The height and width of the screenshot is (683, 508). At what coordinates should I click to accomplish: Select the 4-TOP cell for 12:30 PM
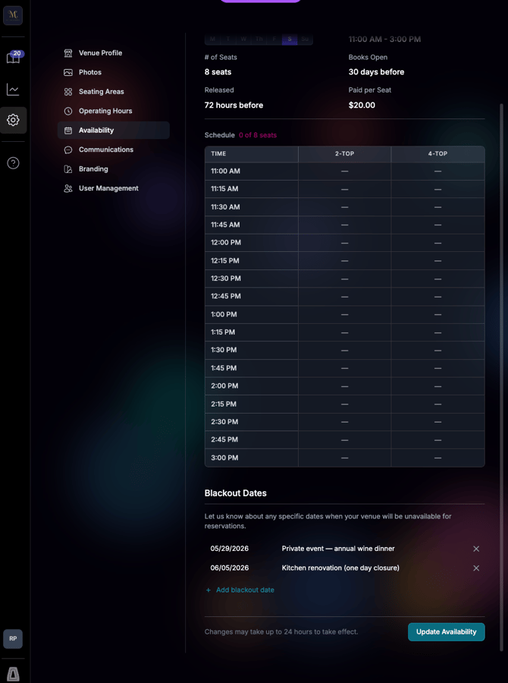[438, 279]
